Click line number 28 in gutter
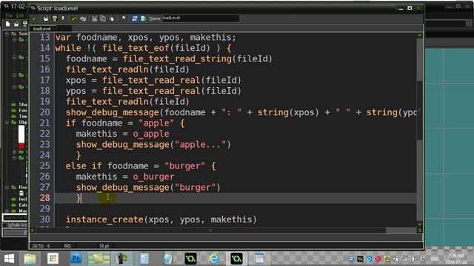Viewport: 474px width, 266px height. pos(44,198)
